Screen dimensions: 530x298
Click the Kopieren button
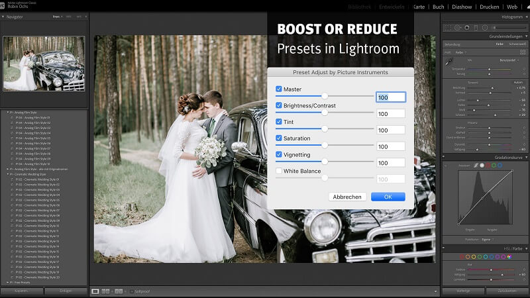coord(22,291)
